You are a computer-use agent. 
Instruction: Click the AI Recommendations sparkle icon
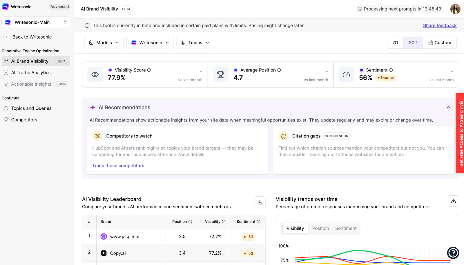click(x=93, y=107)
